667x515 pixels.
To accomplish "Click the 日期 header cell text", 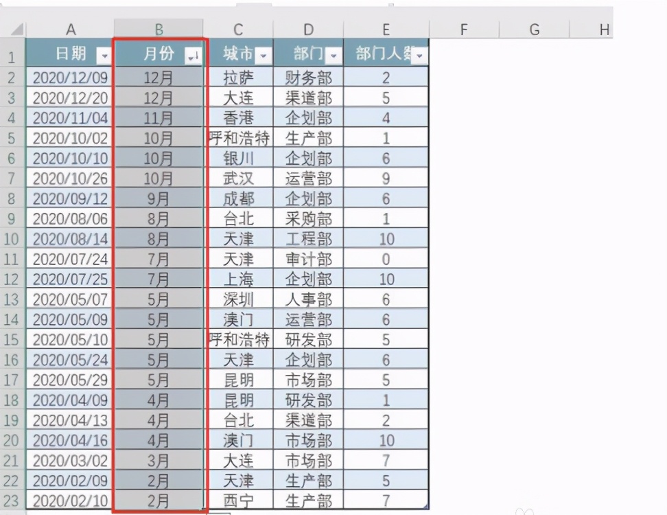I will 71,54.
